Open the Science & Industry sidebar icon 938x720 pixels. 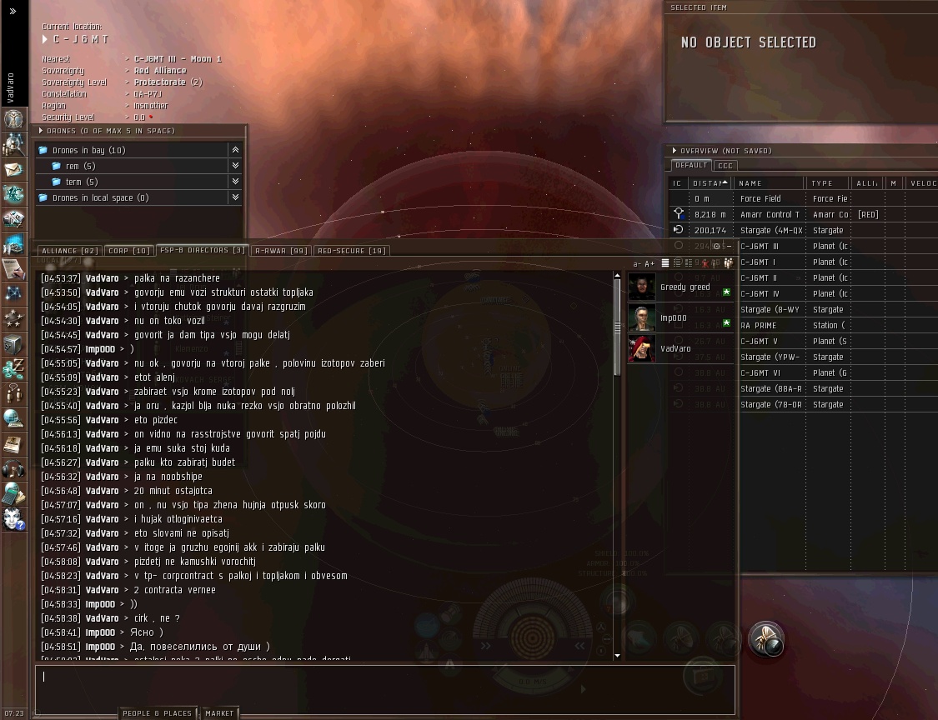13,245
